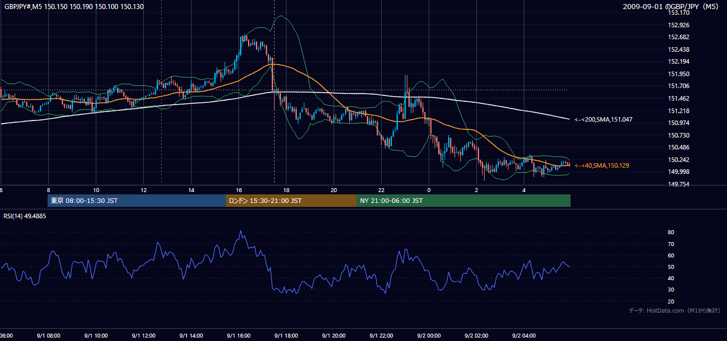
Task: Click the NY 21:00-06:00 JST session bar
Action: [464, 201]
